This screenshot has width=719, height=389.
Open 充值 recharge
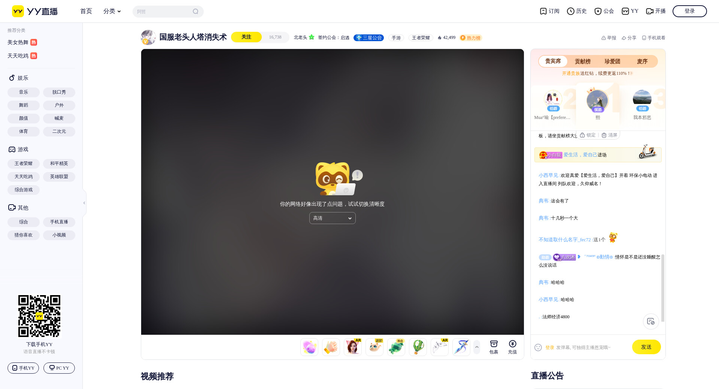pos(512,347)
